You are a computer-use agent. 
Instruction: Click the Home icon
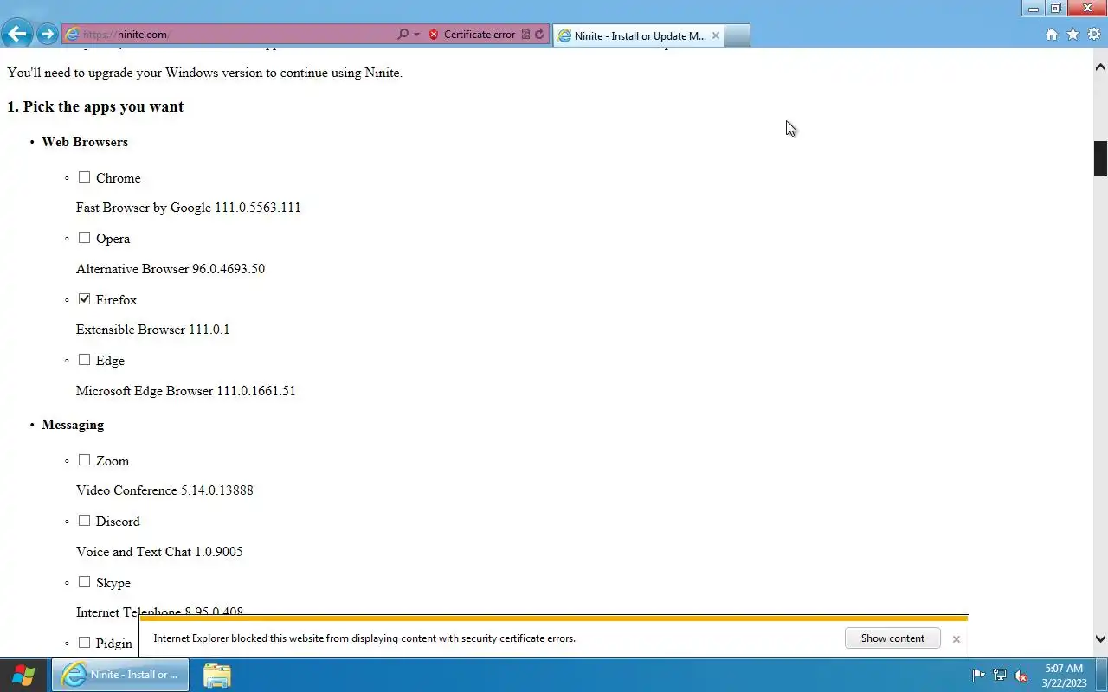[1052, 35]
